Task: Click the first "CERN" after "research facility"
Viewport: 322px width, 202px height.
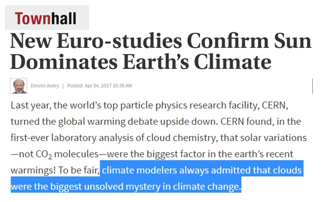Action: tap(275, 105)
